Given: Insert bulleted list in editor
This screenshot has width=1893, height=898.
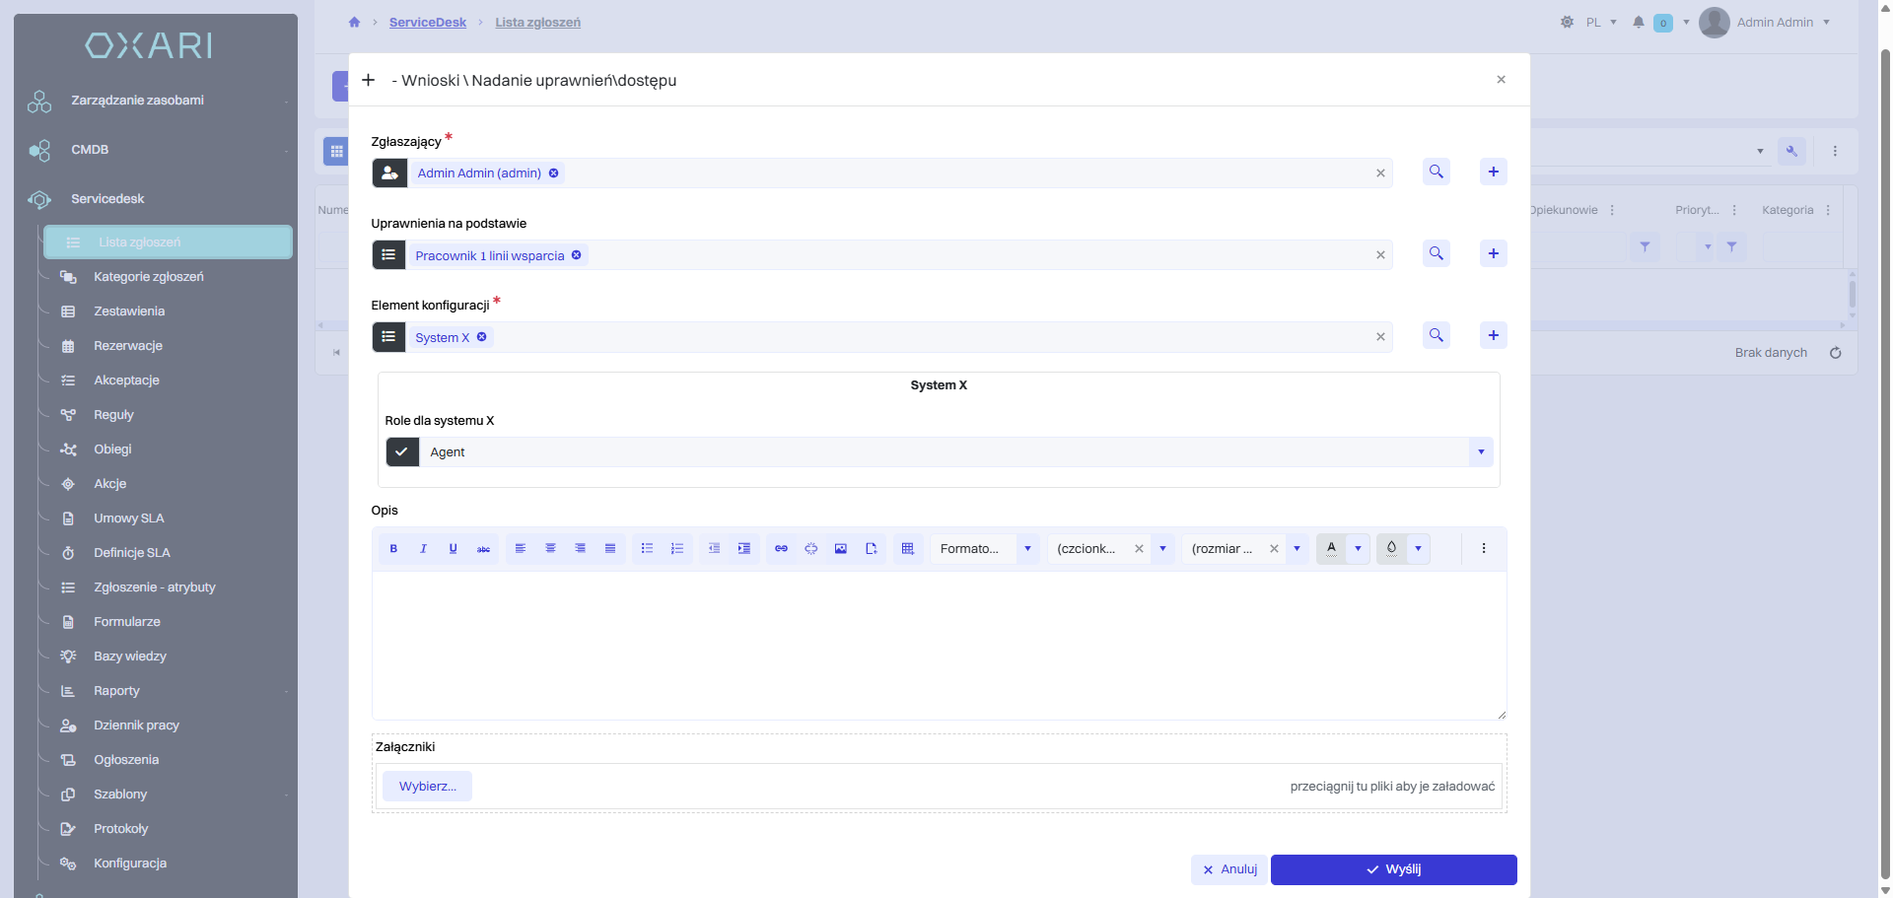Looking at the screenshot, I should [x=647, y=549].
